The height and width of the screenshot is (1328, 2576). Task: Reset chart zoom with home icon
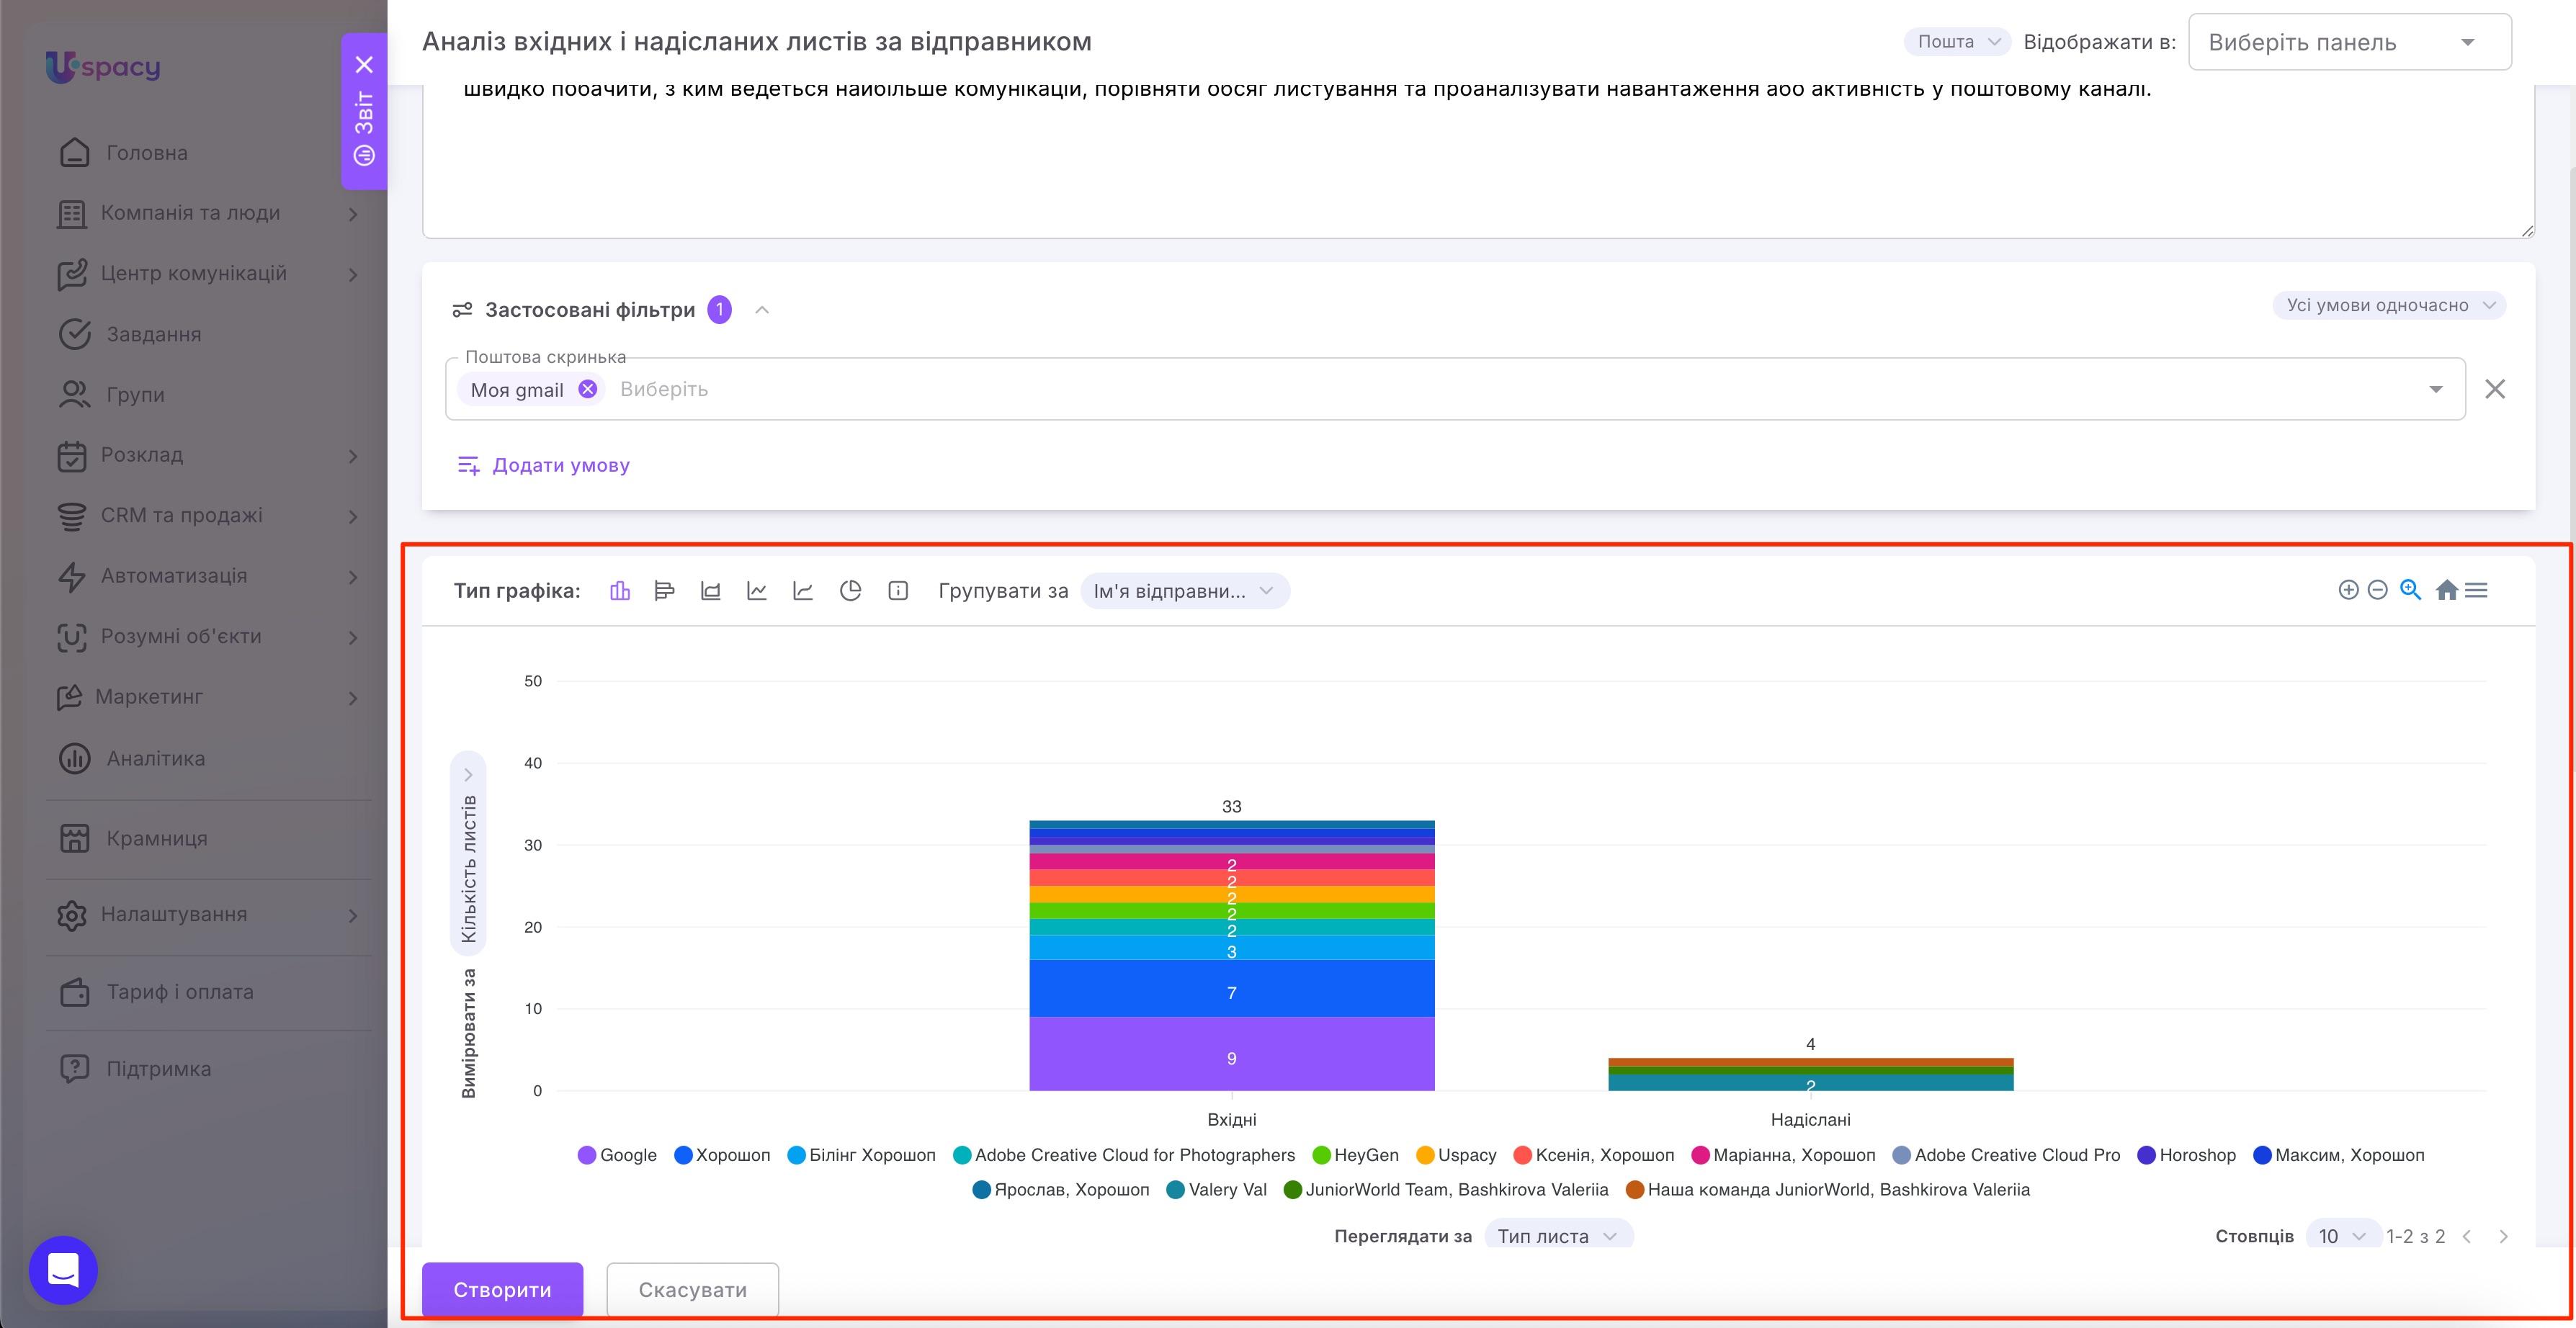(2446, 590)
